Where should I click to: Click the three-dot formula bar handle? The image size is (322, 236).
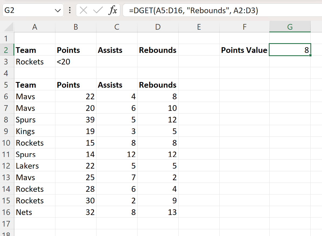pyautogui.click(x=70, y=10)
